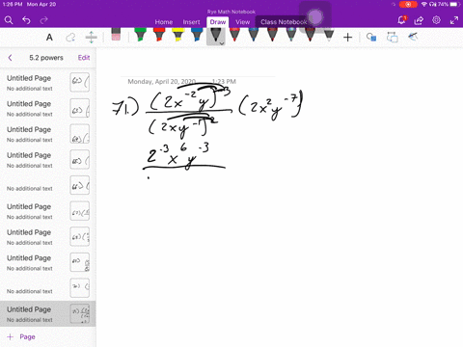Toggle ink to shape conversion
Screen dimensions: 463x347
click(371, 38)
